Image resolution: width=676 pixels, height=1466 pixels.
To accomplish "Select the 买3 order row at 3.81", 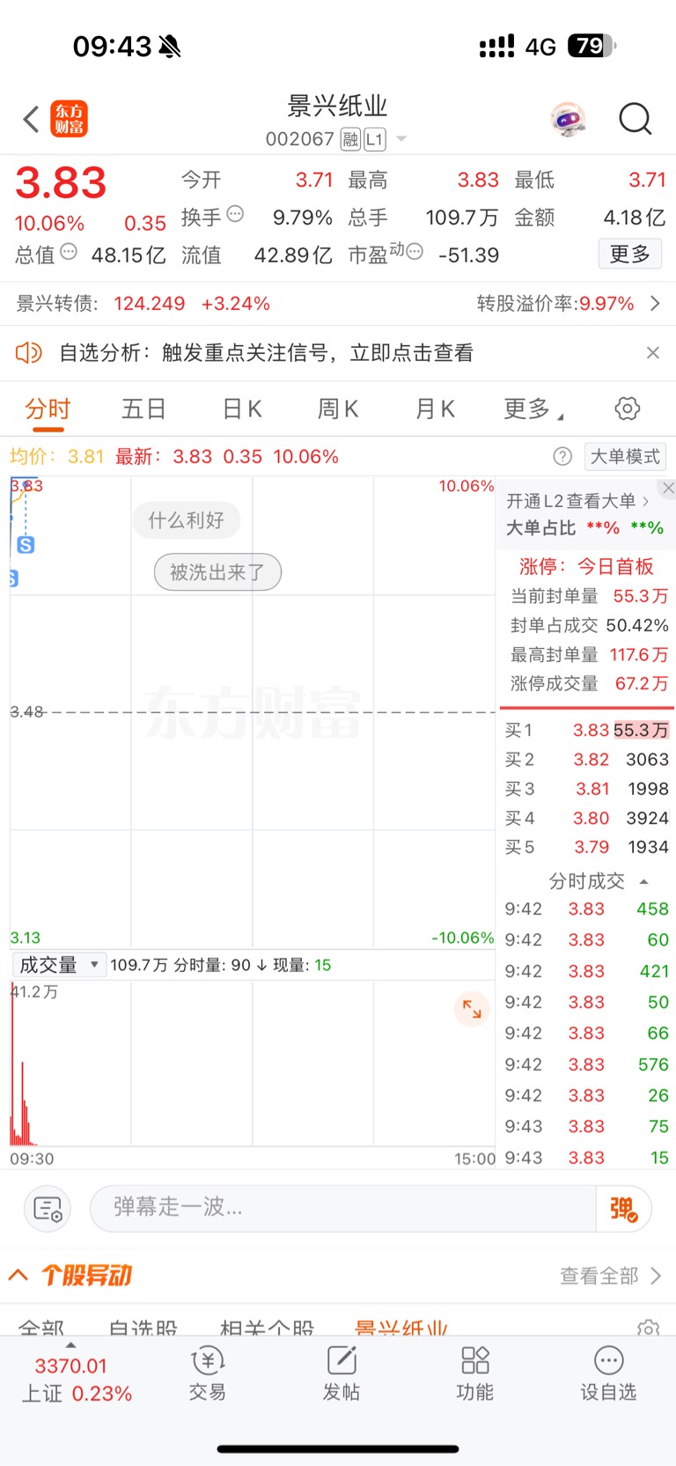I will (x=586, y=789).
